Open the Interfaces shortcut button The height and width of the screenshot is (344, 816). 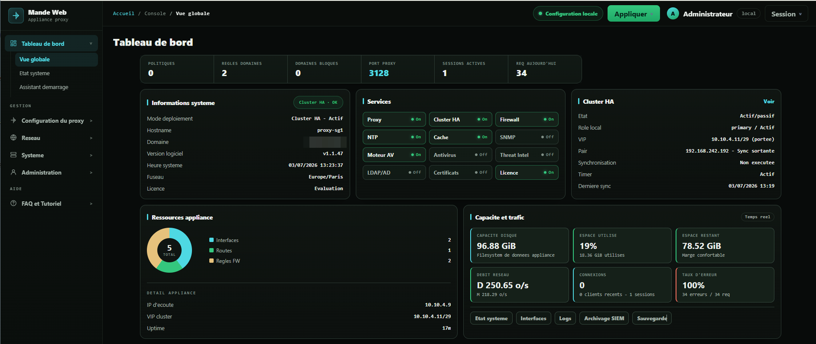(533, 318)
